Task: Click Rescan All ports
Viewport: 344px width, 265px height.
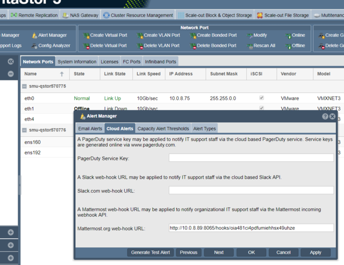Action: pyautogui.click(x=261, y=46)
